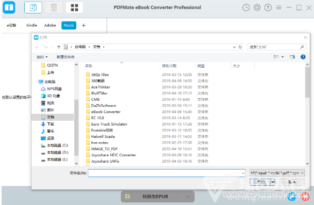Open the PDFMate book logo icon
This screenshot has width=314, height=205.
point(9,8)
